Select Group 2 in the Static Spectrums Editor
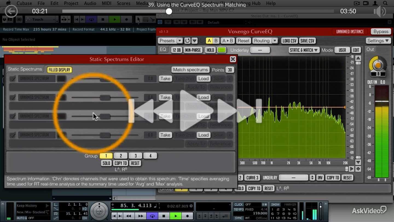This screenshot has width=394, height=222. point(121,156)
